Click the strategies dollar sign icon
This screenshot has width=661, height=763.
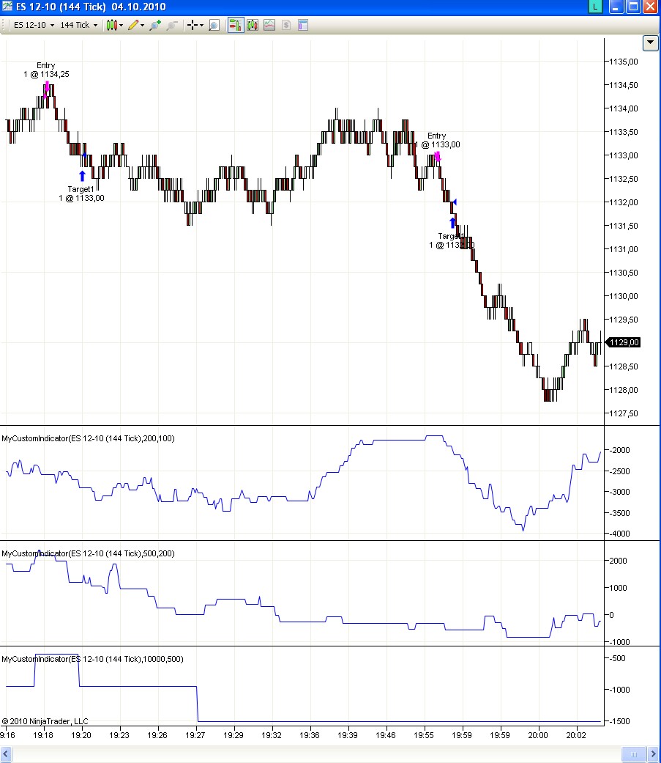(286, 25)
